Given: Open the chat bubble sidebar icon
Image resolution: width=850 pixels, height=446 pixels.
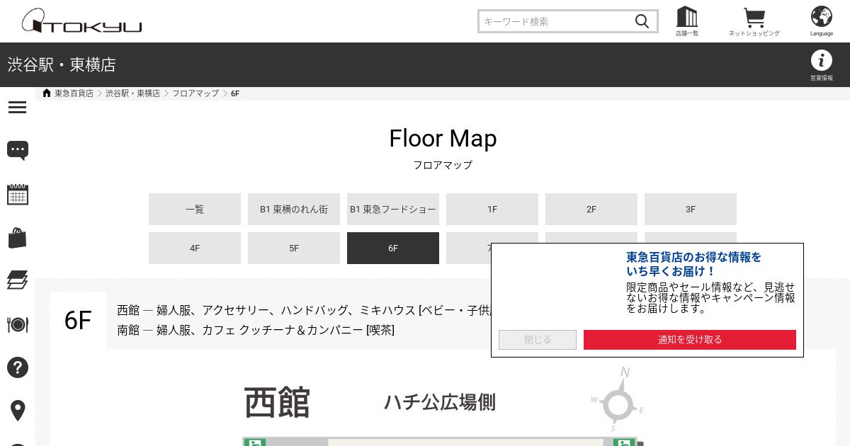Looking at the screenshot, I should click(x=17, y=150).
